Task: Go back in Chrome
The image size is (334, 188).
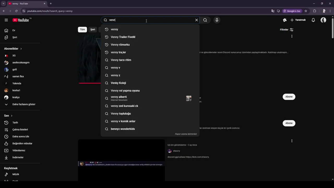Action: click(4, 11)
